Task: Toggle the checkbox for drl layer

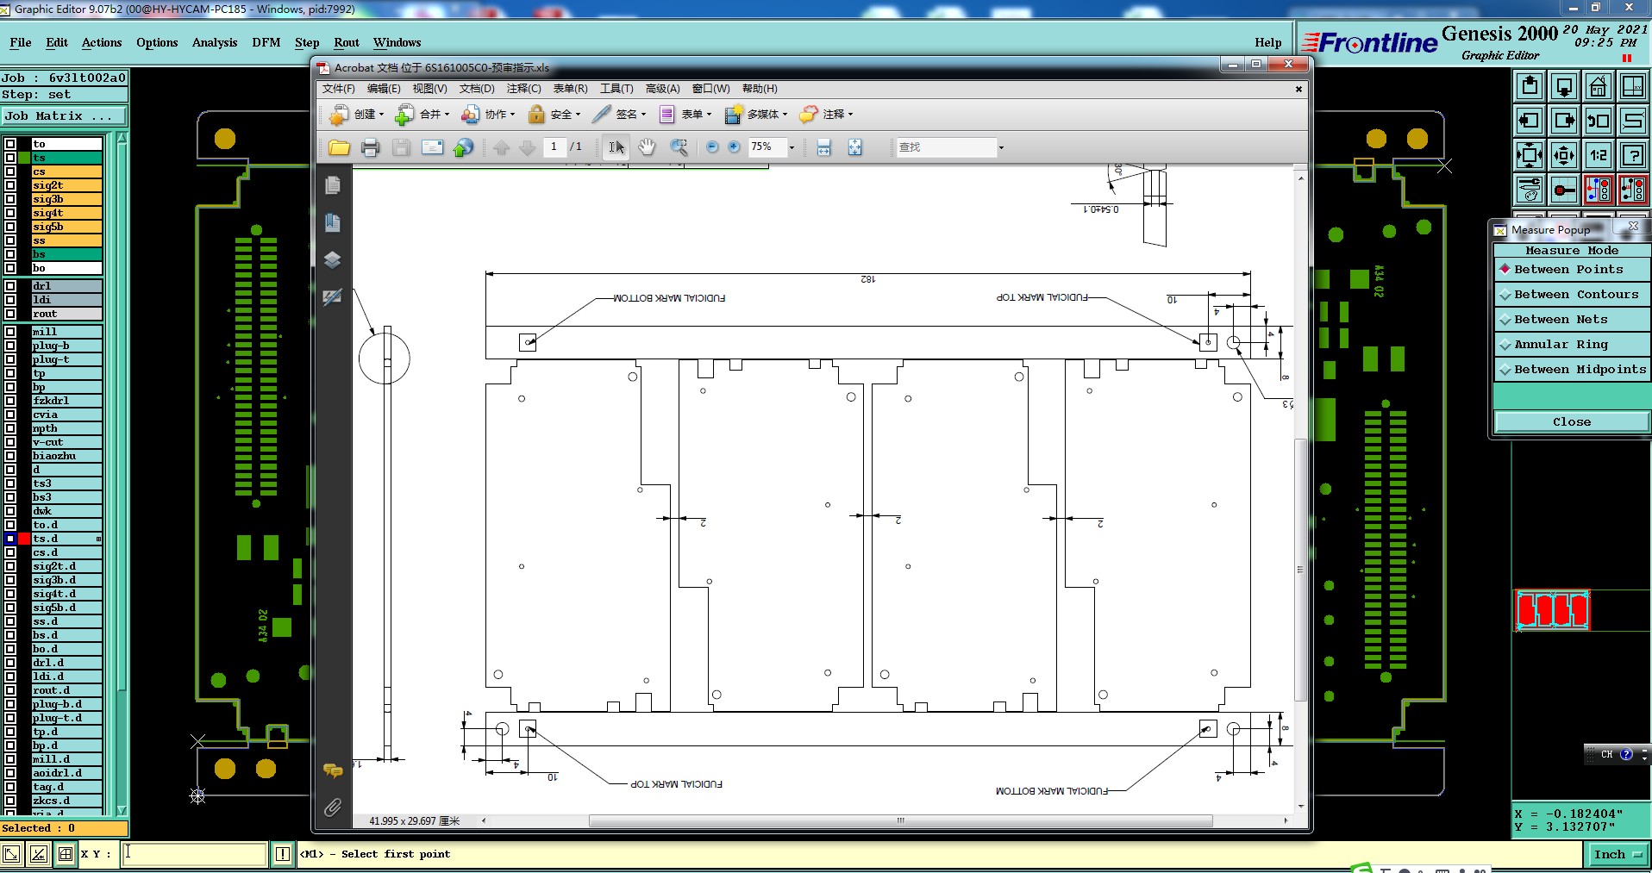Action: (10, 286)
